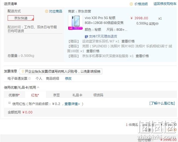Viewport: 178px width, 142px height.
Task: Click the icon next to 电子普通发票
Action: point(29,78)
